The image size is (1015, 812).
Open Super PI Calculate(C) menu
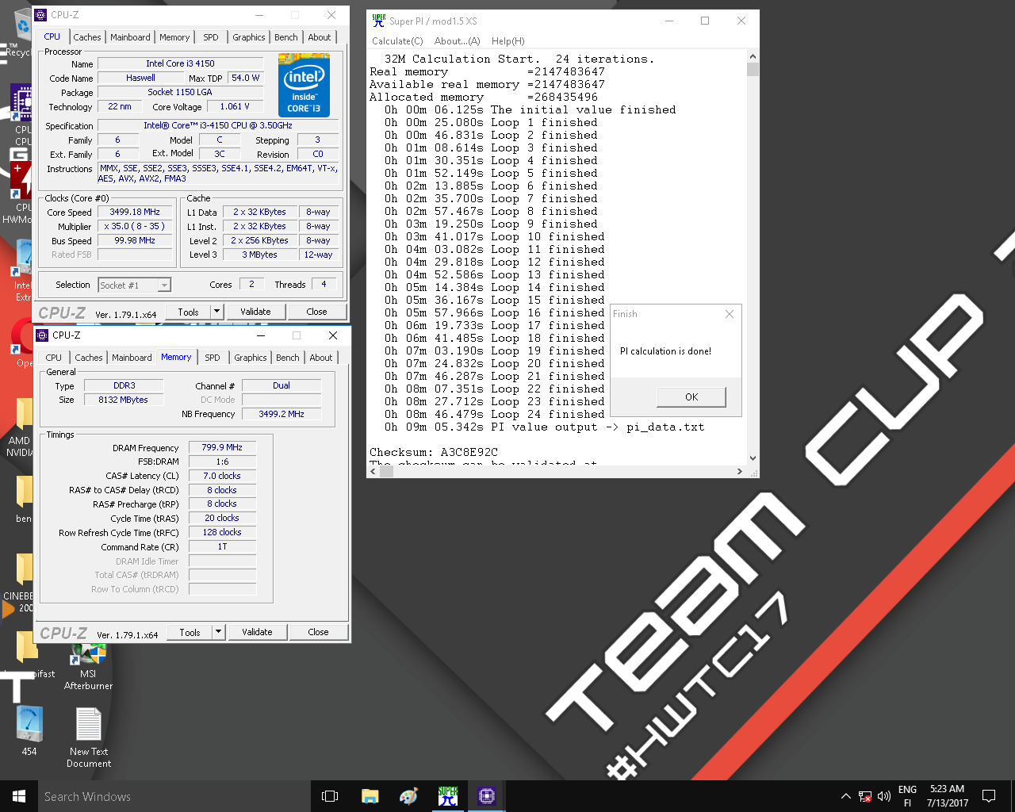click(x=397, y=41)
